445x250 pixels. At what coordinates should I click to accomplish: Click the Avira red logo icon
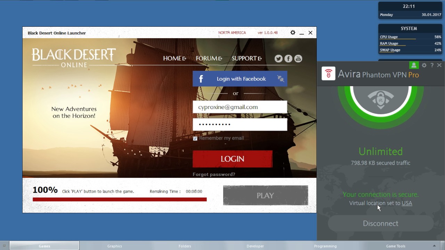[x=328, y=74]
